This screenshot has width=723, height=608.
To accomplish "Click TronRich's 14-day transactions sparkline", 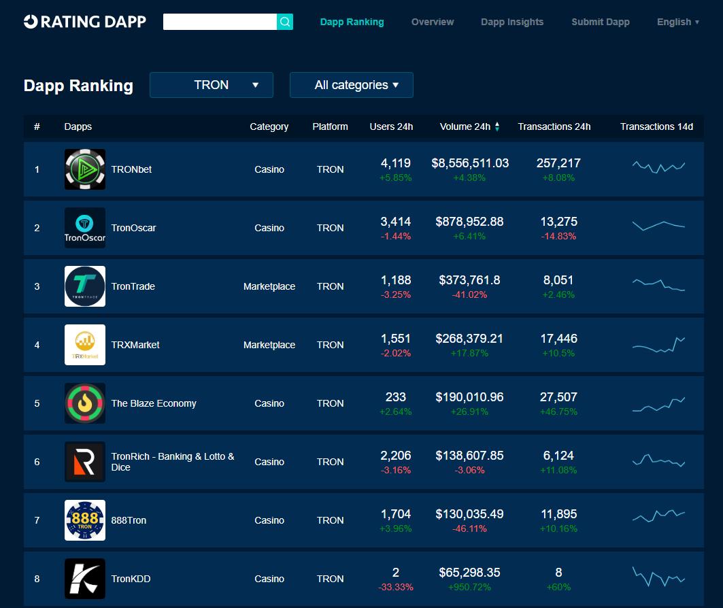I will (x=658, y=460).
